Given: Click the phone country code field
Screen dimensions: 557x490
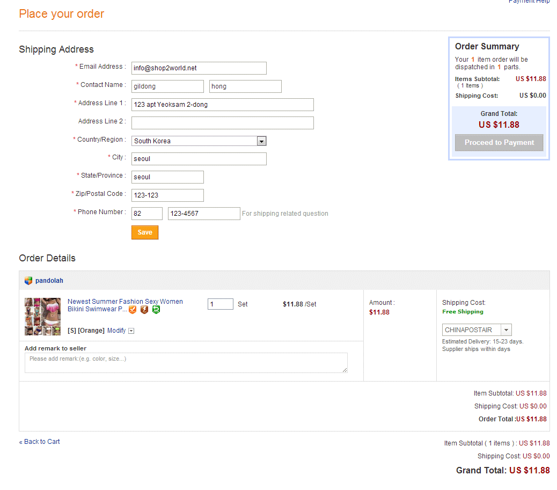Looking at the screenshot, I should click(x=146, y=214).
